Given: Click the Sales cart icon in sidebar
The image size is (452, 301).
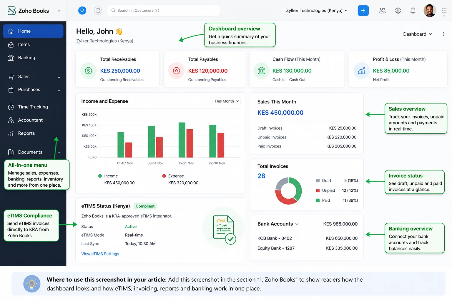Looking at the screenshot, I should [11, 76].
